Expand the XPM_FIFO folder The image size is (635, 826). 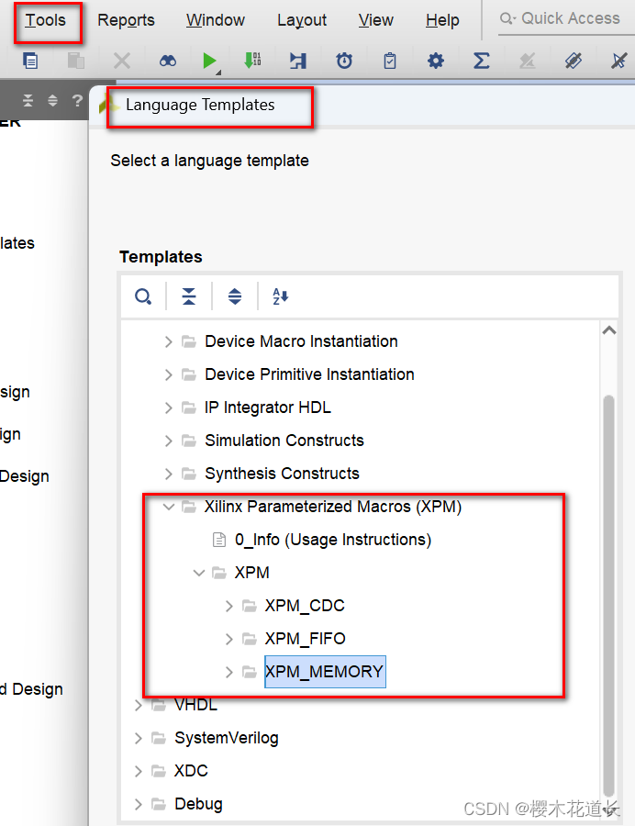[x=229, y=639]
